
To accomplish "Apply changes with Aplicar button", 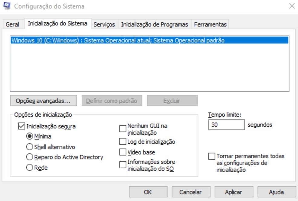I will tap(234, 192).
